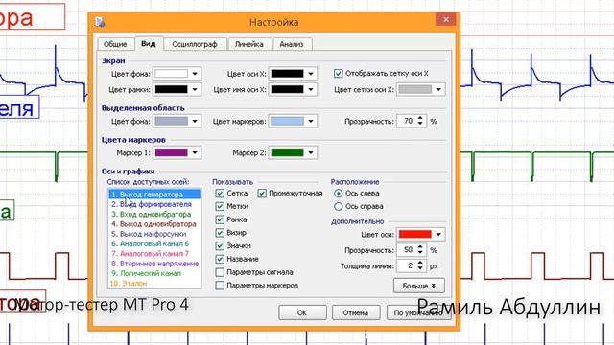Viewport: 614px width, 345px height.
Task: Open screen Цвет фона dropdown arrow
Action: (x=195, y=74)
